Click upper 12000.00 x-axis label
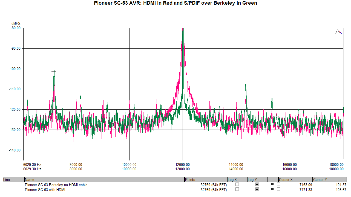This screenshot has height=197, width=351. point(183,165)
